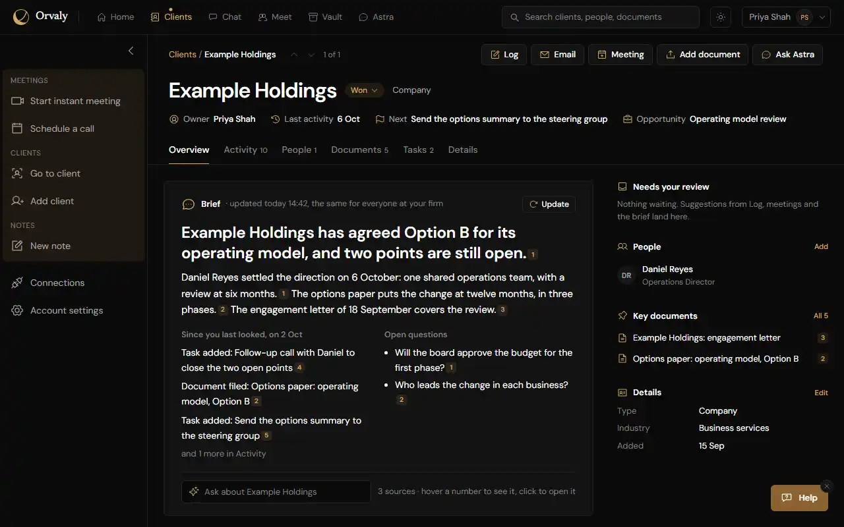Collapse the sidebar with the chevron arrow
The image size is (844, 527).
[x=131, y=51]
